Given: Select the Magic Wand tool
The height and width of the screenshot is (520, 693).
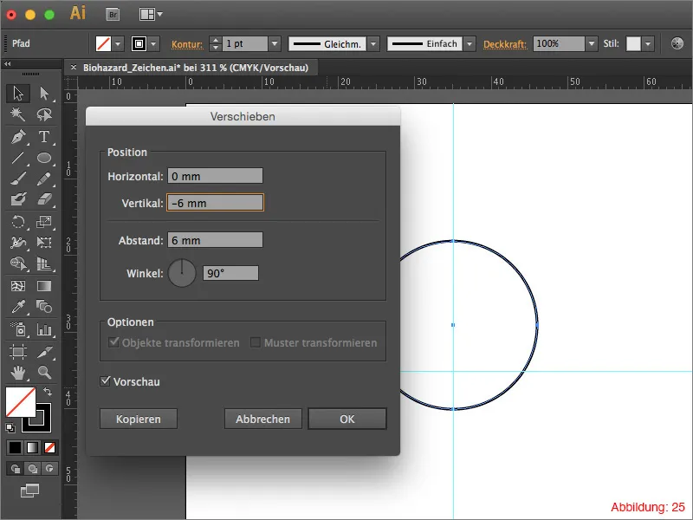Looking at the screenshot, I should (x=18, y=114).
